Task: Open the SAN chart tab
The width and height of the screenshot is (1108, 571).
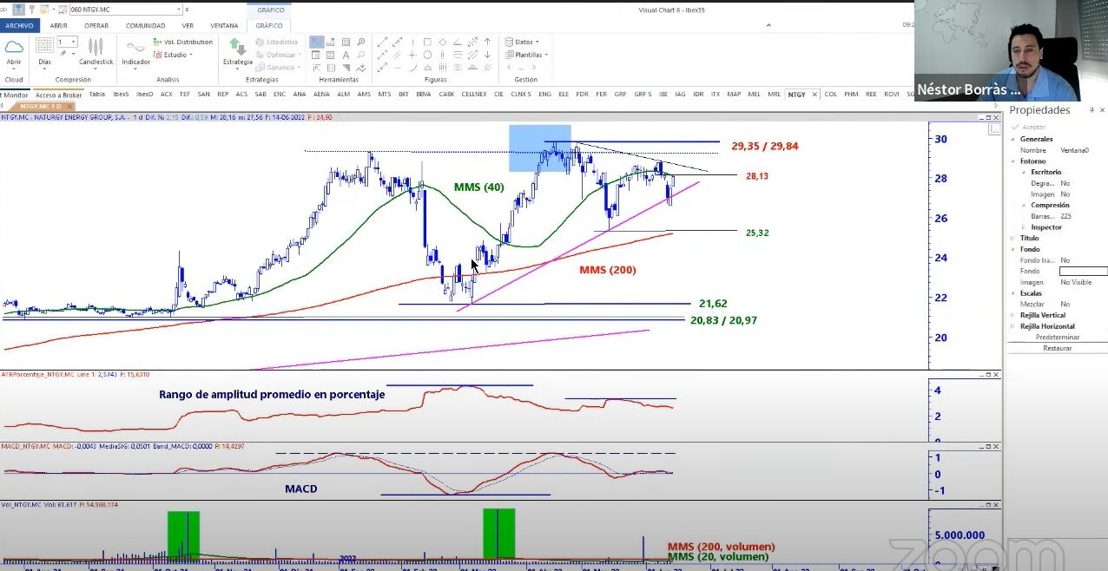Action: [x=203, y=94]
